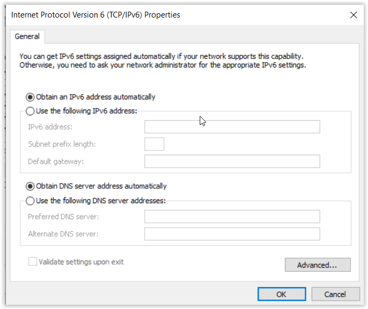Tick Validate settings upon exit checkbox
The width and height of the screenshot is (368, 309).
33,262
